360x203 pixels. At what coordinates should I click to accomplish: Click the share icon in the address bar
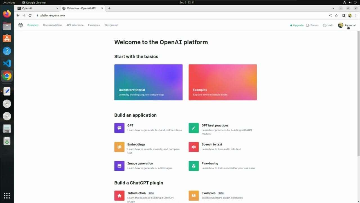coord(330,16)
